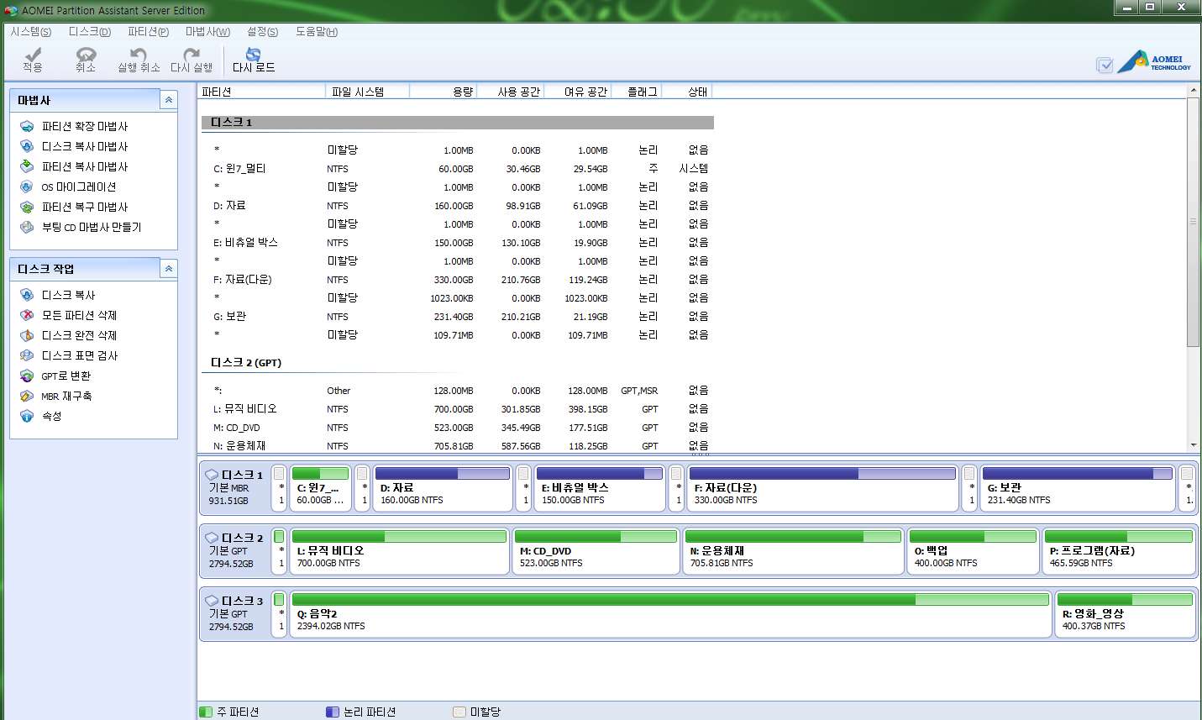
Task: Open the 설정(S) menu
Action: (262, 32)
